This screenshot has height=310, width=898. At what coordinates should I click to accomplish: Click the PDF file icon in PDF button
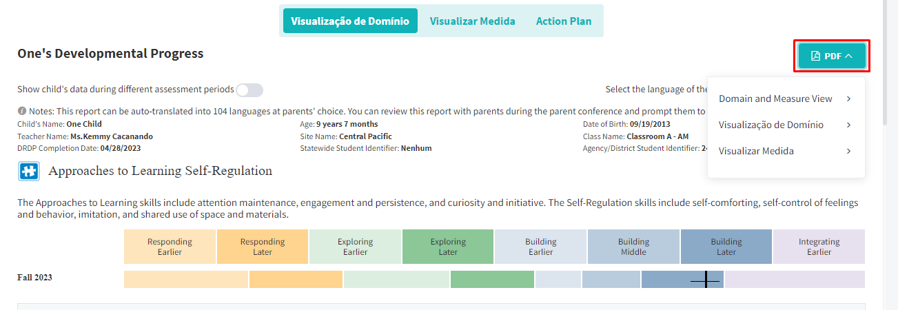[x=815, y=56]
